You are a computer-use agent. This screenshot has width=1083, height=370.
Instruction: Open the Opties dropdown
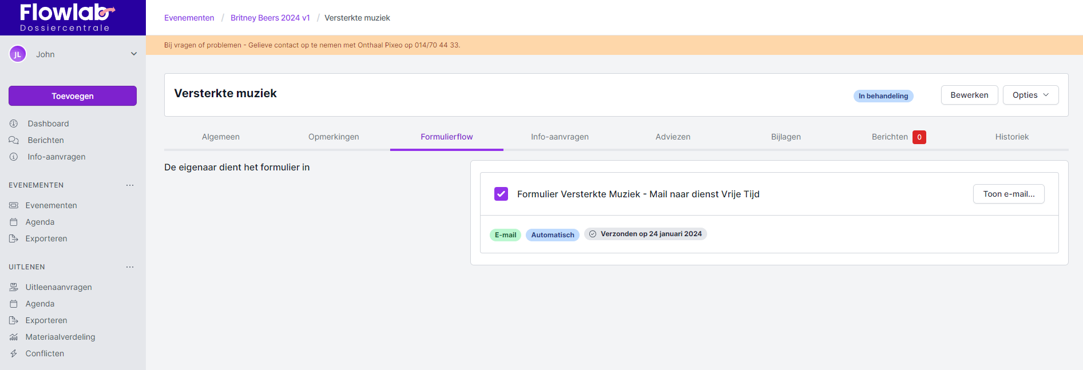(1030, 95)
